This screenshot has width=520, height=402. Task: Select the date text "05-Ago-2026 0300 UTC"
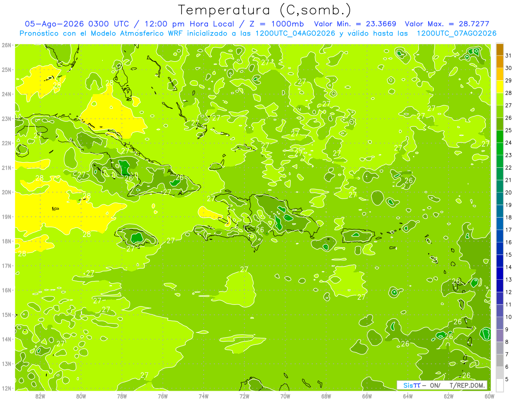[x=77, y=24]
